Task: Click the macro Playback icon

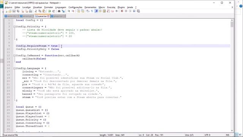Action: click(x=130, y=11)
